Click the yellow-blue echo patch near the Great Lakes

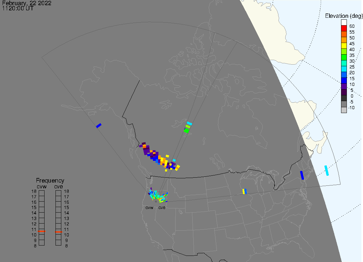(x=245, y=191)
